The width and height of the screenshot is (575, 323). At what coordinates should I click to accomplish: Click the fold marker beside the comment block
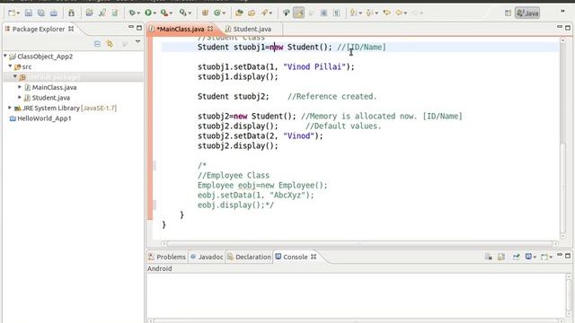155,165
